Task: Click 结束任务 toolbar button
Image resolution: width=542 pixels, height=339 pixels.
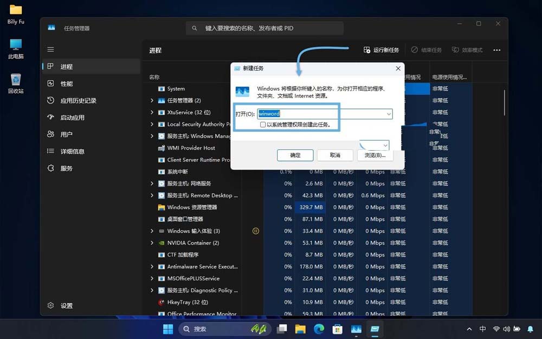Action: click(x=427, y=50)
